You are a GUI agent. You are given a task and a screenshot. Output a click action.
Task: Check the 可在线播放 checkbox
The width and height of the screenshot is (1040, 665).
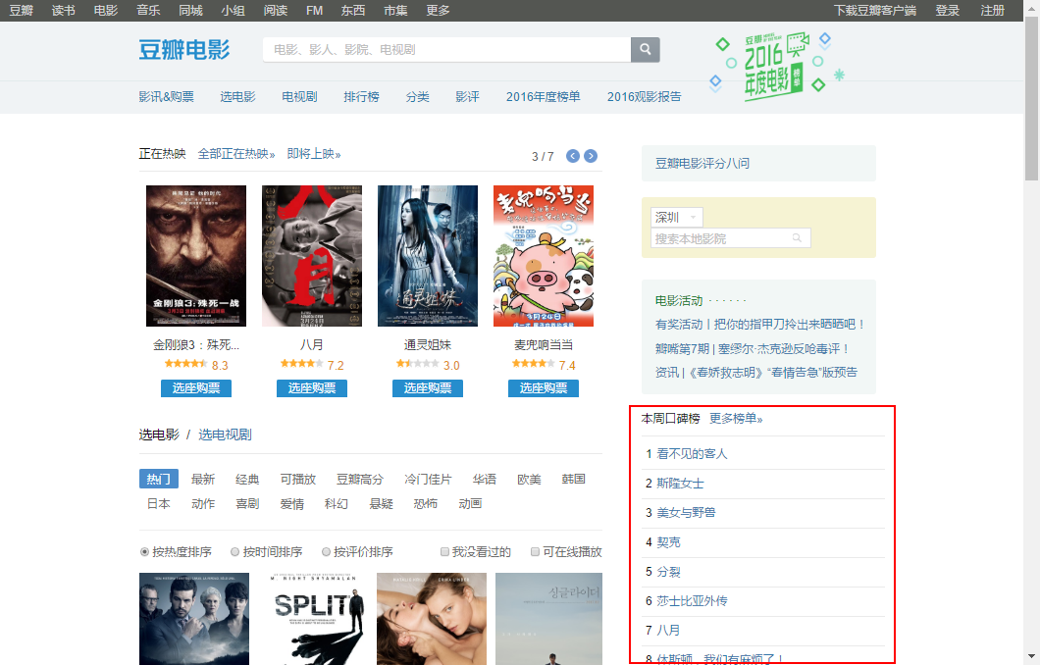[536, 551]
